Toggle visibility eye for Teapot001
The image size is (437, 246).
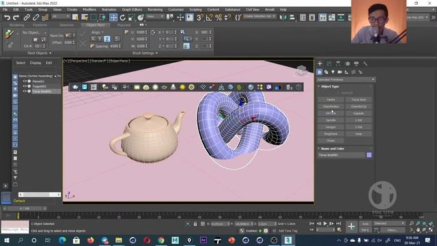click(x=25, y=86)
